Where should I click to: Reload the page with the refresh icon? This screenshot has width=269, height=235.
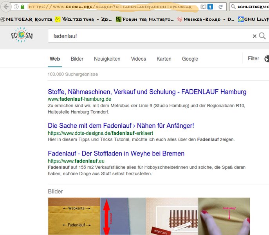pos(220,7)
